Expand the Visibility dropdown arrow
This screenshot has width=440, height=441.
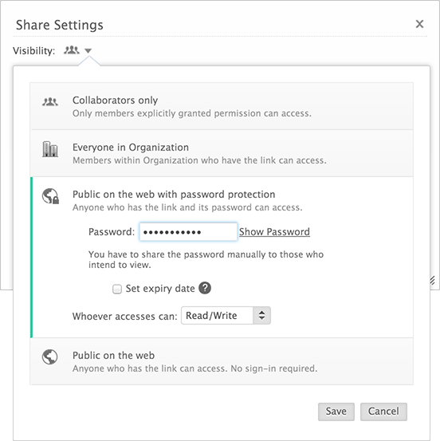88,51
